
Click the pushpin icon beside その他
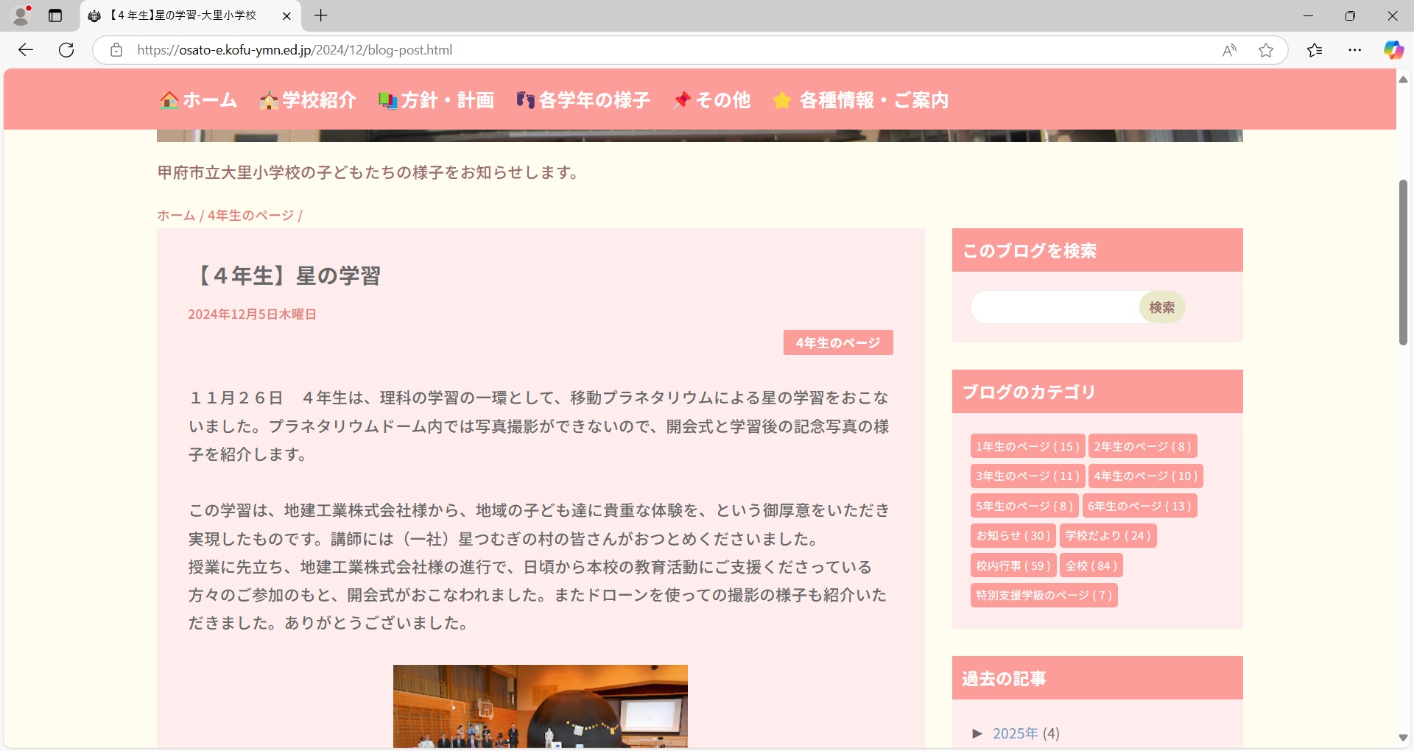coord(682,99)
